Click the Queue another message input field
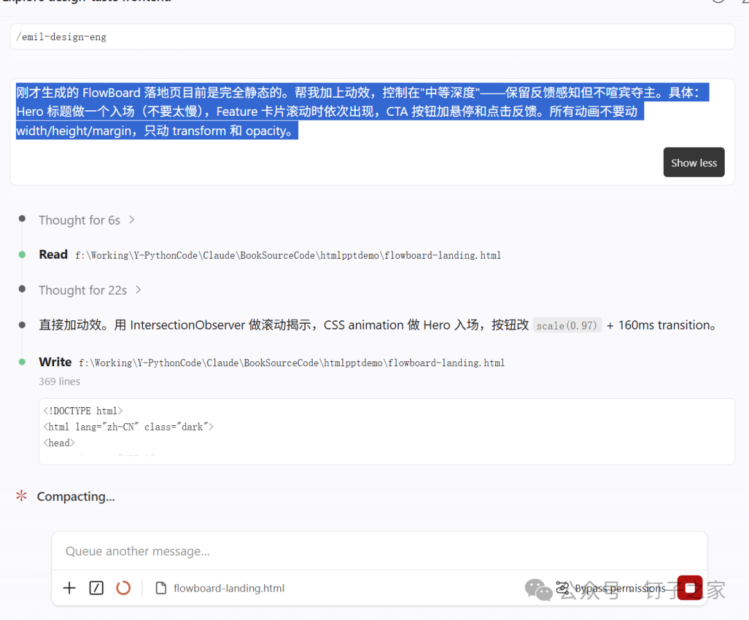The height and width of the screenshot is (620, 749). click(x=379, y=551)
